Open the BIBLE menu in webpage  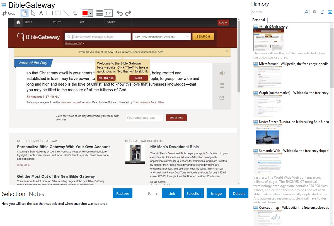pyautogui.click(x=29, y=22)
